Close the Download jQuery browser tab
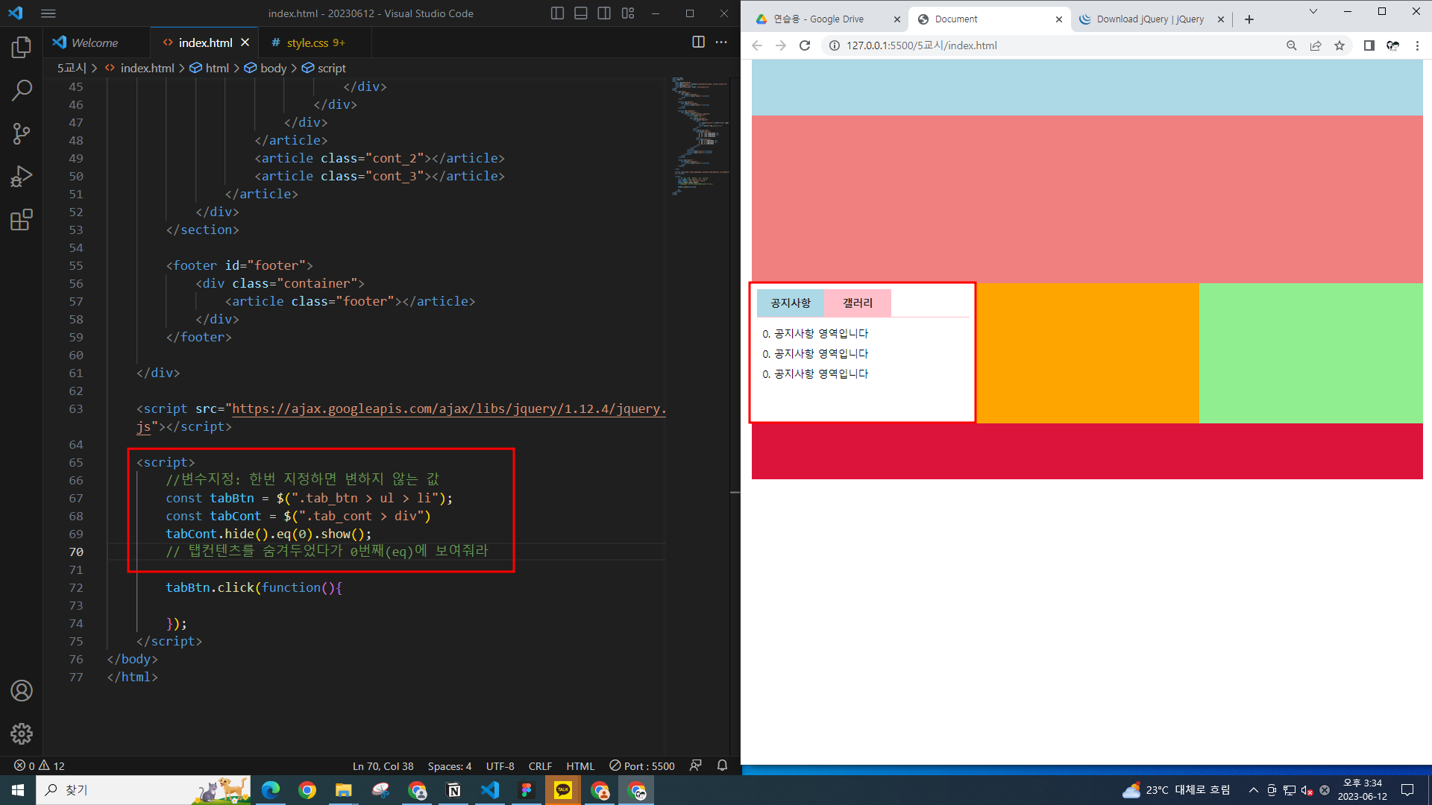The image size is (1432, 805). 1220,19
